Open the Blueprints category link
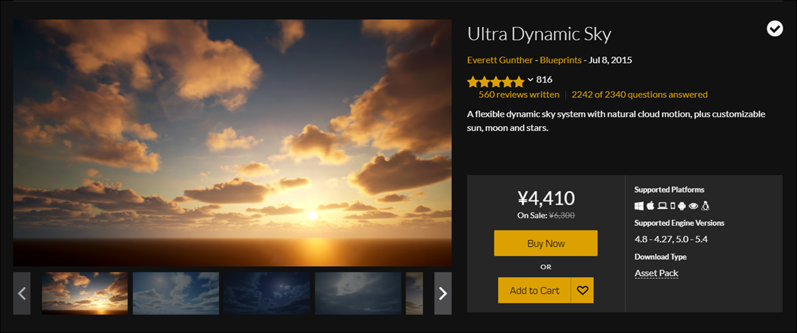This screenshot has height=333, width=797. 560,60
